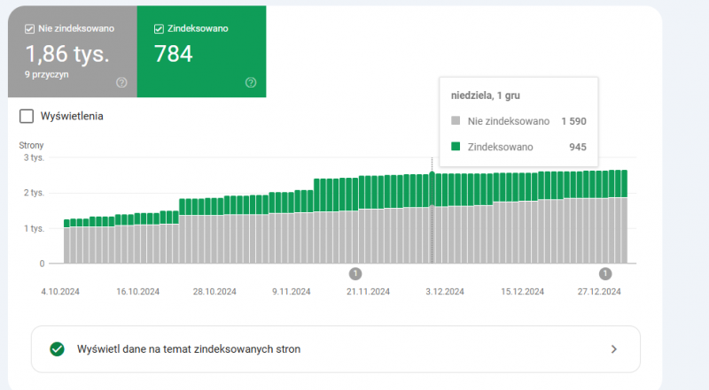
Task: Click the annotation marker below 21.11.2024
Action: [355, 273]
